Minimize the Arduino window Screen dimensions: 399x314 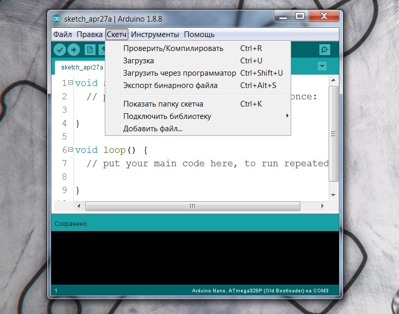point(283,17)
